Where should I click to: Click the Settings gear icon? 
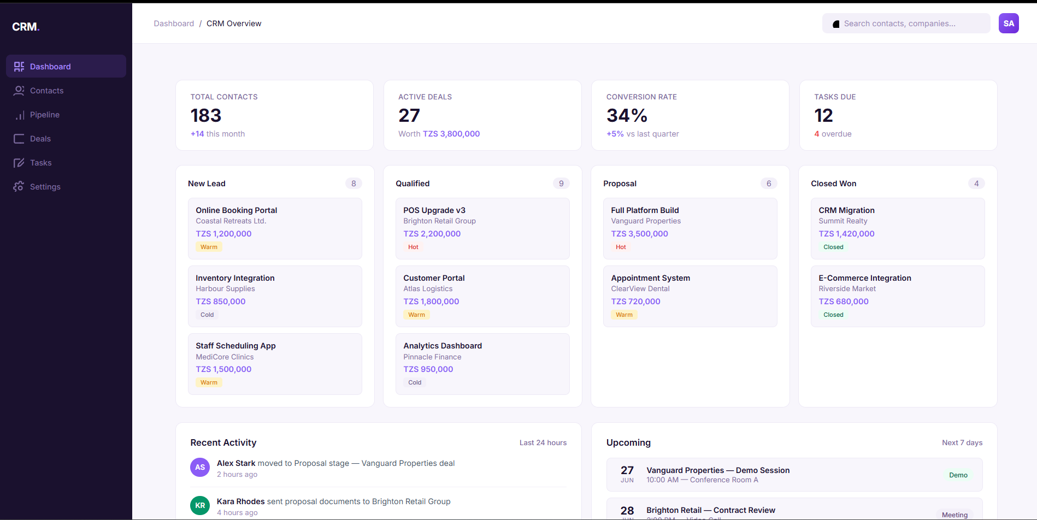pyautogui.click(x=19, y=187)
